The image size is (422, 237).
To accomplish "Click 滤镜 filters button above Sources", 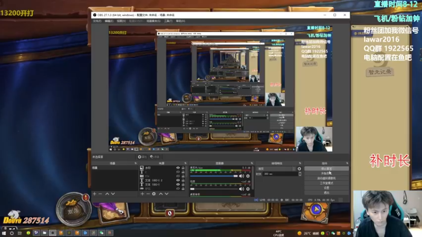I will (x=155, y=157).
